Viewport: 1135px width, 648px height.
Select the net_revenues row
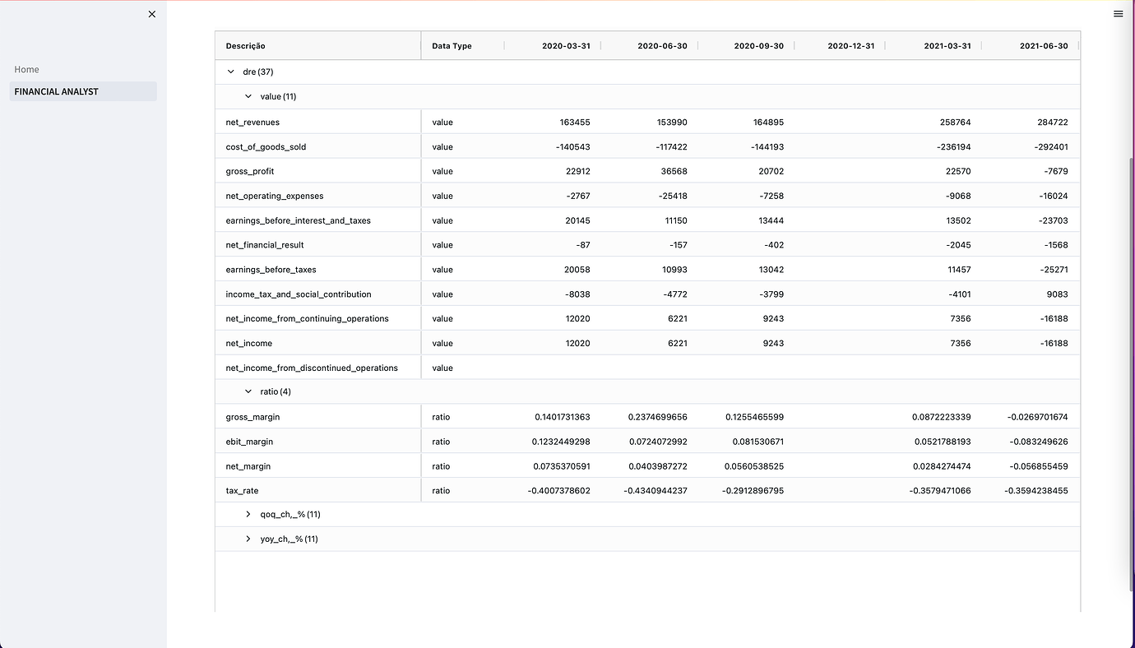point(253,122)
